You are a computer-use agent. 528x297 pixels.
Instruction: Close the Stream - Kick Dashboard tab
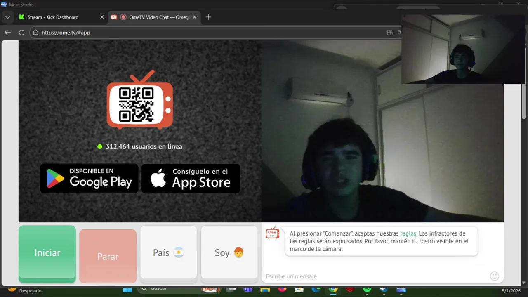pyautogui.click(x=102, y=17)
